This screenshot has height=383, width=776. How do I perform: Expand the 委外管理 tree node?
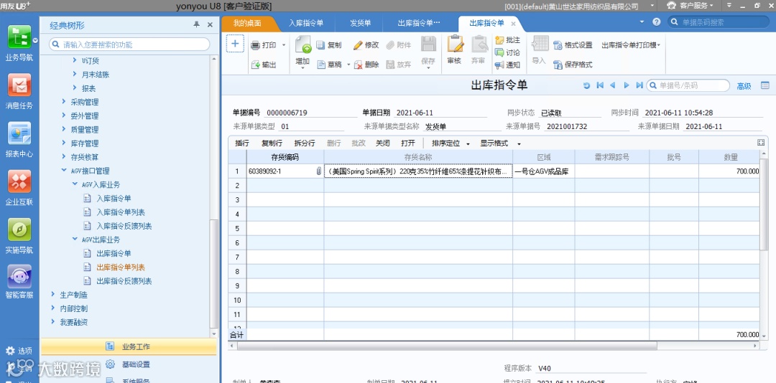pyautogui.click(x=64, y=115)
